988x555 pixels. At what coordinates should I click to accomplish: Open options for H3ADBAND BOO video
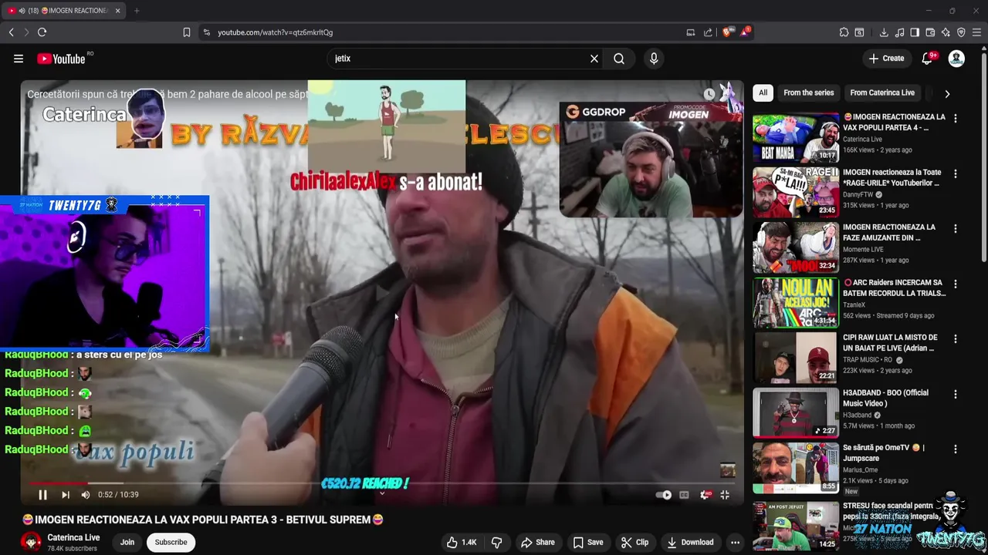click(956, 394)
